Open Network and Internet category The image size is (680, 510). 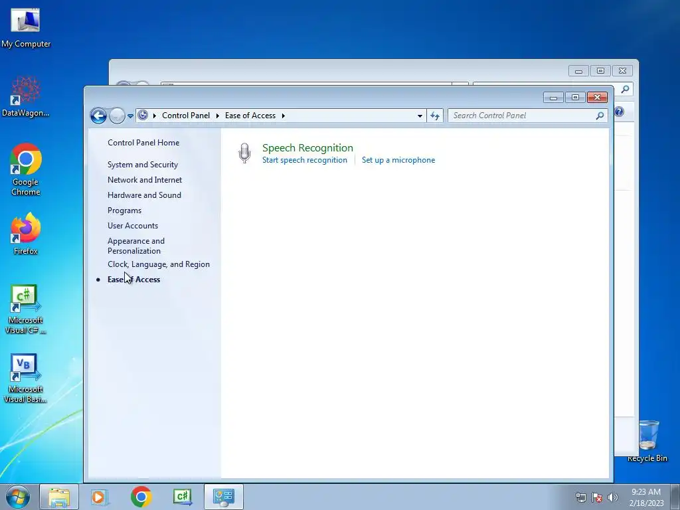coord(144,180)
